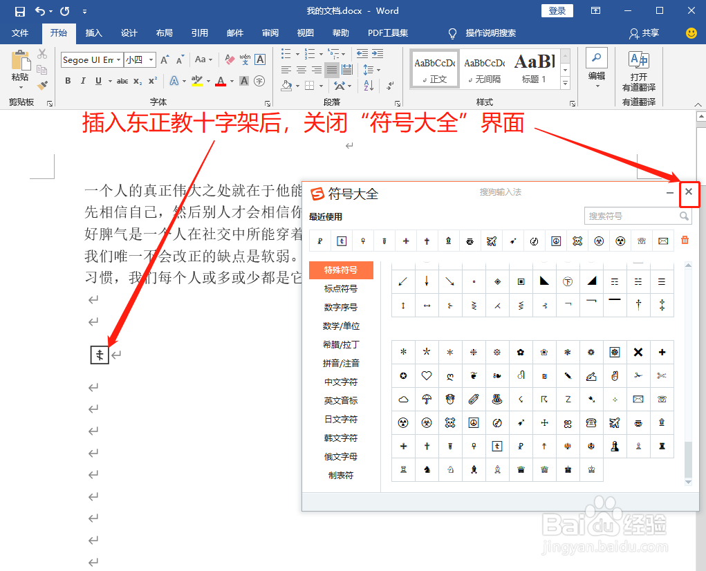Select the 数学/单位 category
706x571 pixels.
coord(341,326)
